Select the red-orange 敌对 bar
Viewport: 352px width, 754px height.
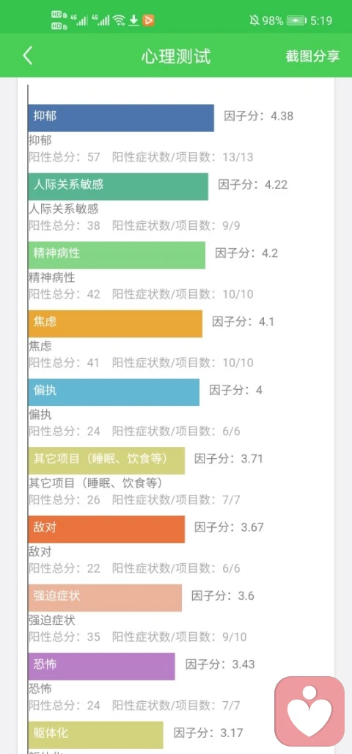point(106,529)
